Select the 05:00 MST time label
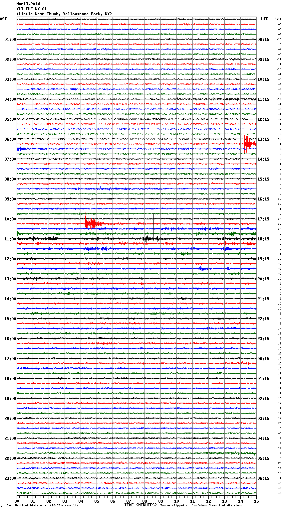 point(10,119)
